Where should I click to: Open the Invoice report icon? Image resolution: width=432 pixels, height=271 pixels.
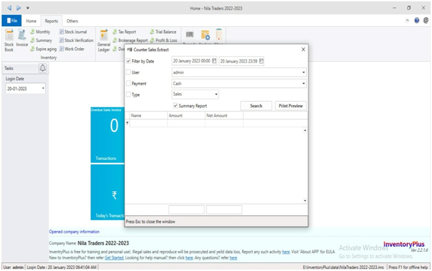pos(22,38)
